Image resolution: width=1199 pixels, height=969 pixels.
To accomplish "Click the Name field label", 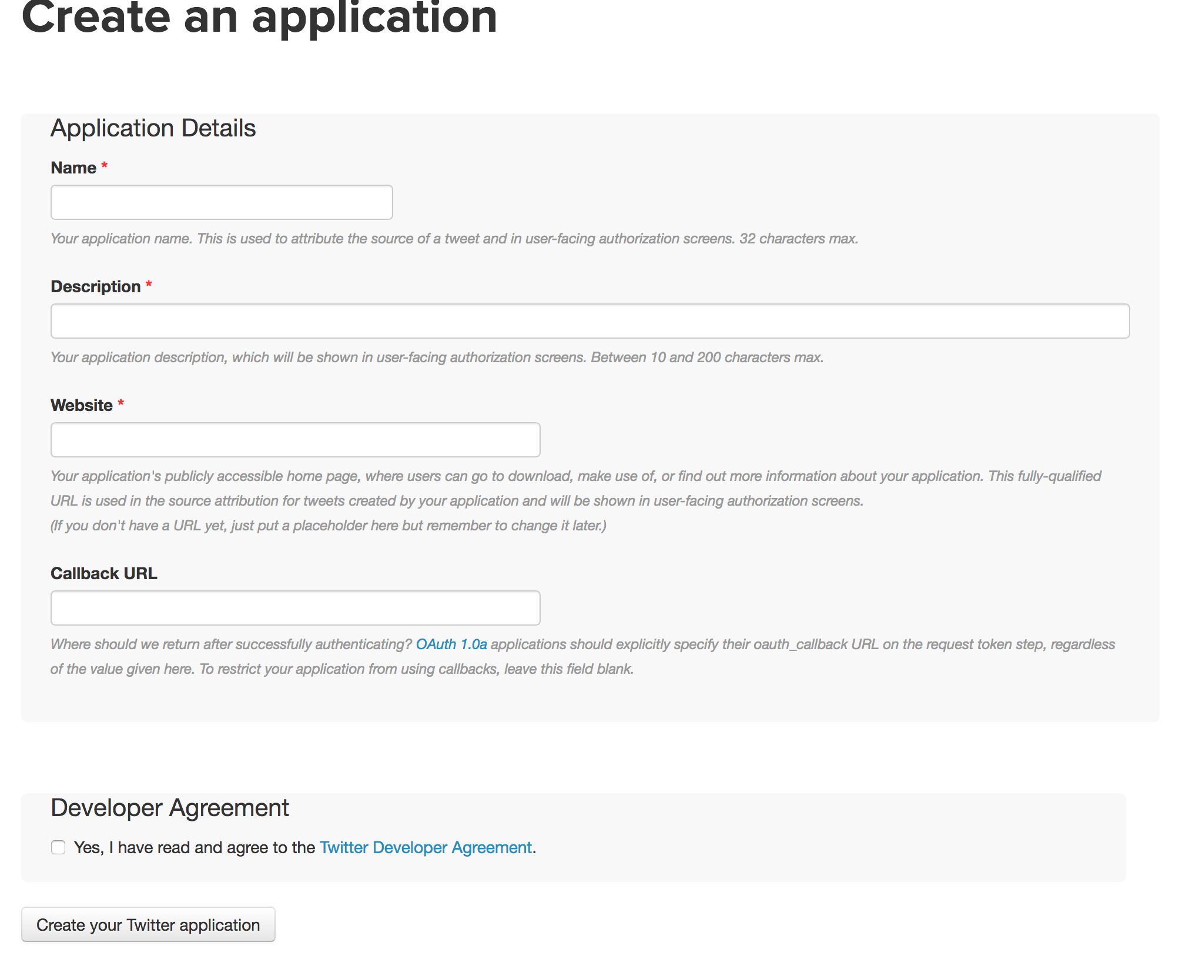I will [x=72, y=168].
